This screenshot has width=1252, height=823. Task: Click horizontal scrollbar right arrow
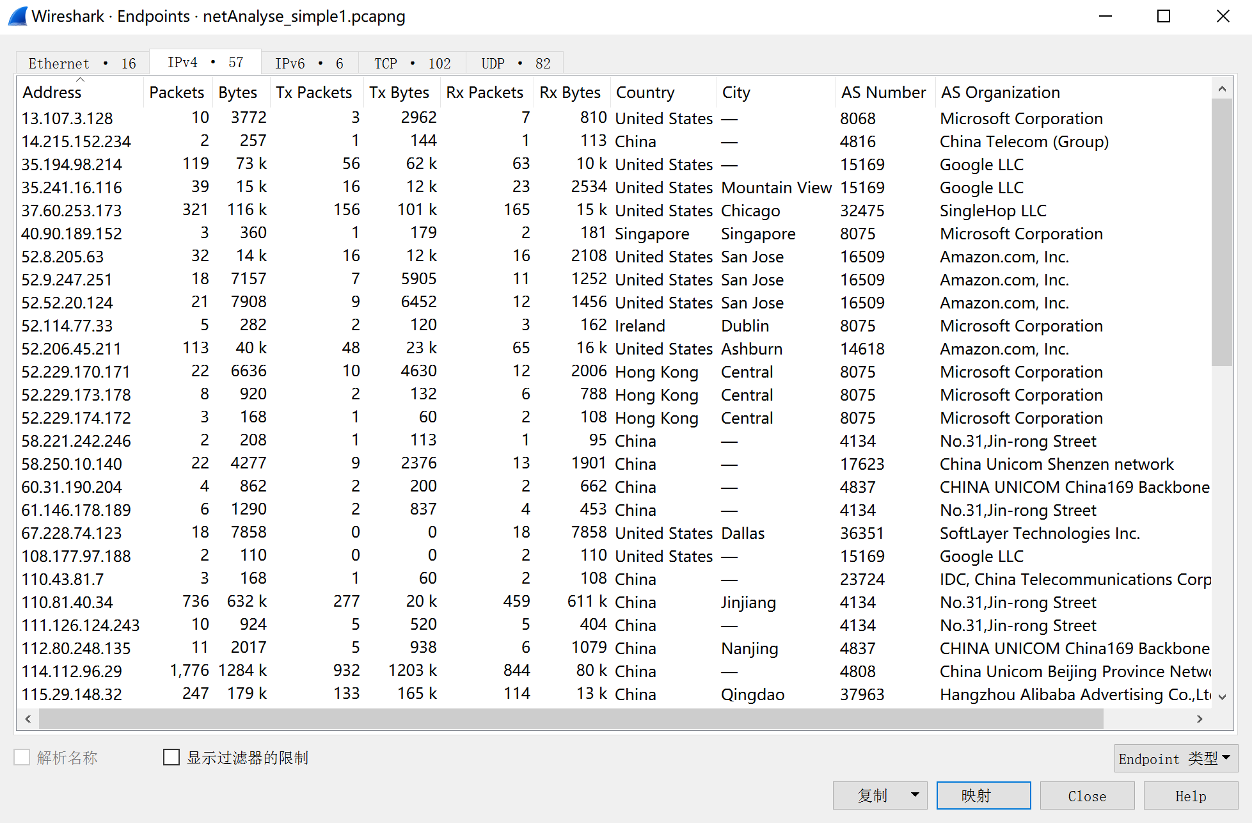click(1200, 719)
